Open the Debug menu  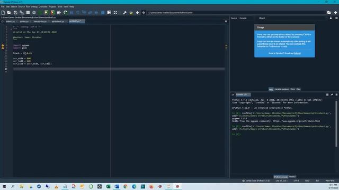click(34, 7)
